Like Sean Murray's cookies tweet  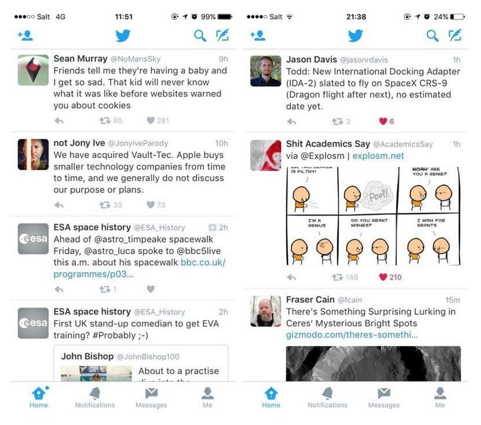151,120
